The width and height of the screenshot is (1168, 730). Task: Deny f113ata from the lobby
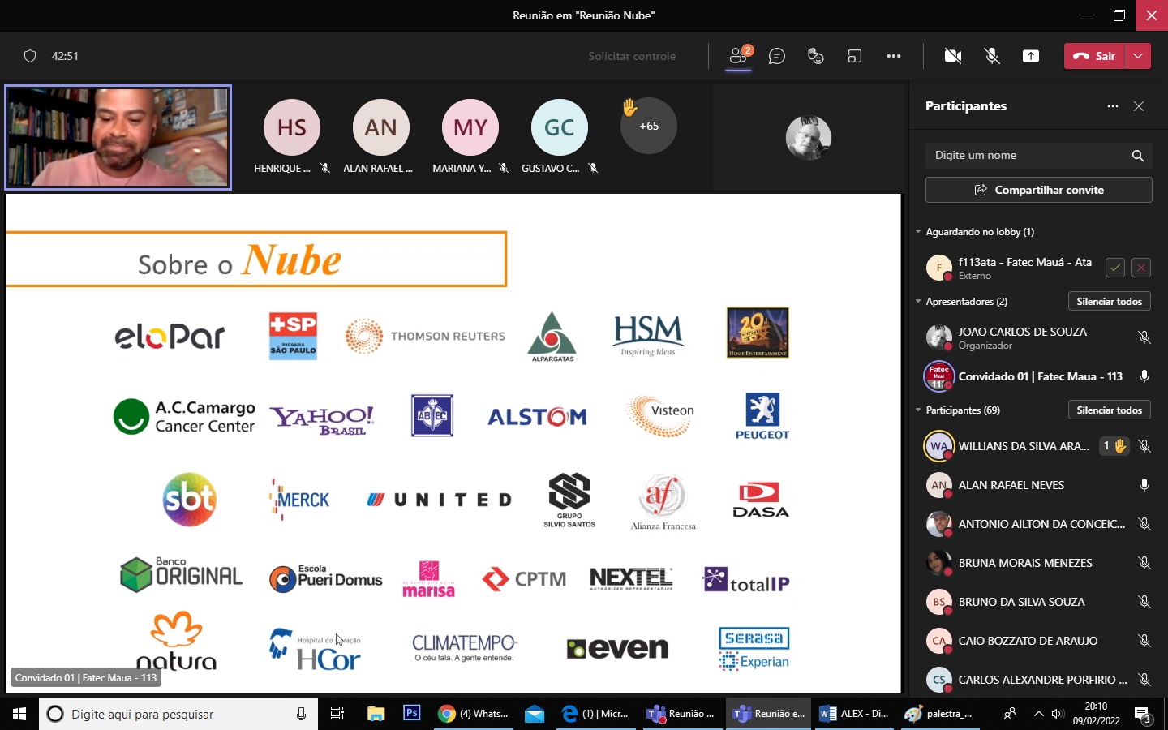point(1141,268)
